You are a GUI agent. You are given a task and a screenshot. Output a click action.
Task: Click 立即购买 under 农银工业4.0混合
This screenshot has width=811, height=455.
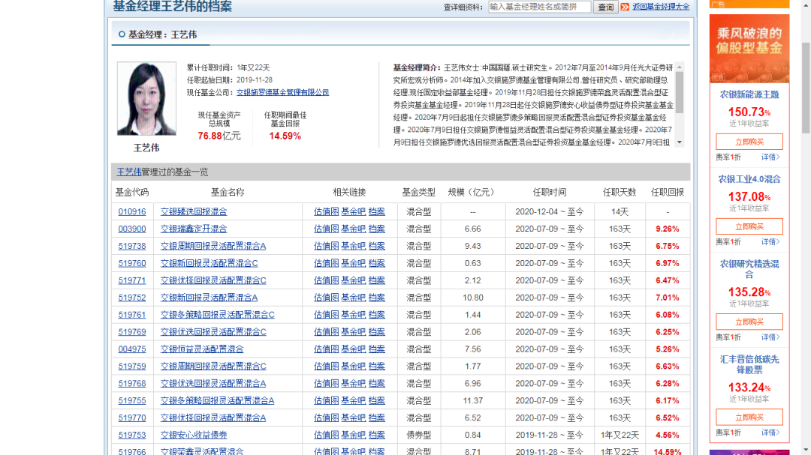tap(749, 226)
